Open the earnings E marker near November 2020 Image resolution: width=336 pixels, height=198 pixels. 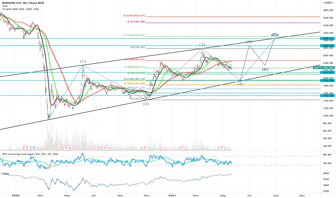(145, 148)
